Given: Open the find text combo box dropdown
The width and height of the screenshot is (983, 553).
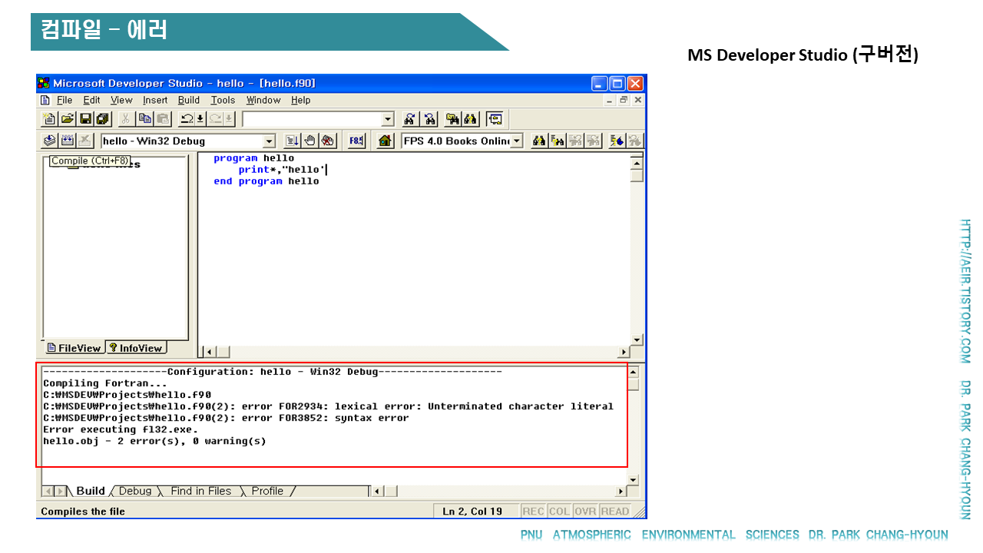Looking at the screenshot, I should click(x=388, y=119).
